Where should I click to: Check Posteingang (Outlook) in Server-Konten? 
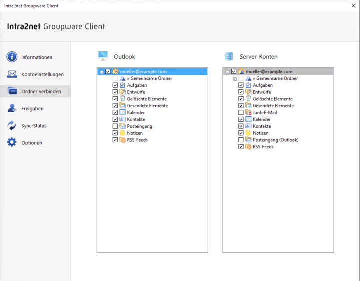pyautogui.click(x=241, y=140)
